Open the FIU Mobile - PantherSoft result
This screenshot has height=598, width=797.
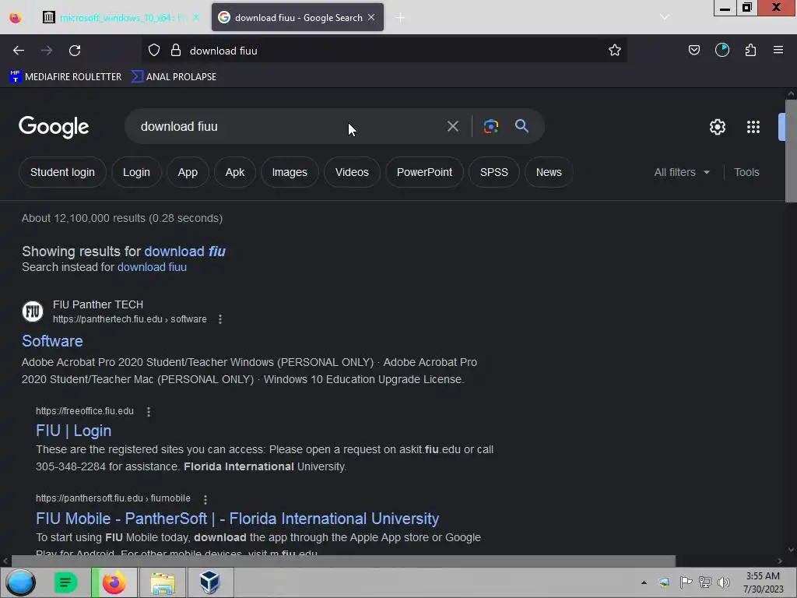point(237,519)
